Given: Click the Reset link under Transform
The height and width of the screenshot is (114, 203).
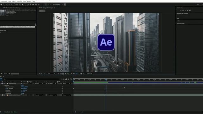Looking at the screenshot, I should (x=22, y=85).
